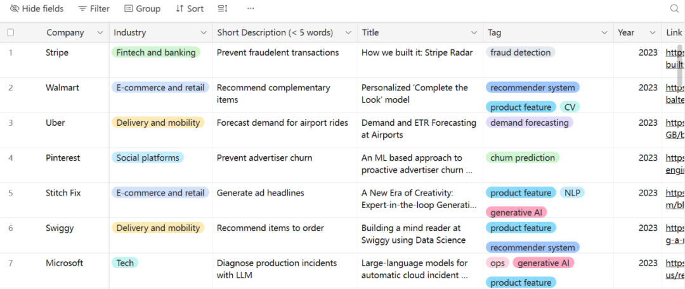Click Walmart's recommender system tag
Image resolution: width=685 pixels, height=289 pixels.
[x=533, y=88]
